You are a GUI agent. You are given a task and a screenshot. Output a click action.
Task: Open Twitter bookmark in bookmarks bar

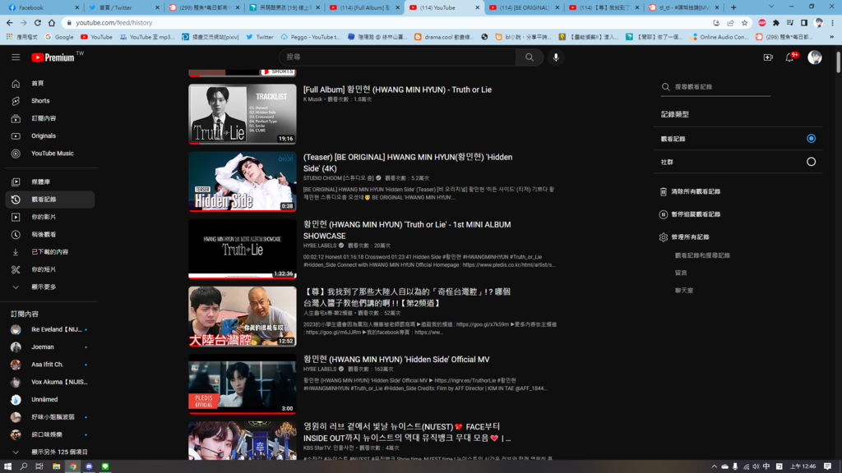260,37
